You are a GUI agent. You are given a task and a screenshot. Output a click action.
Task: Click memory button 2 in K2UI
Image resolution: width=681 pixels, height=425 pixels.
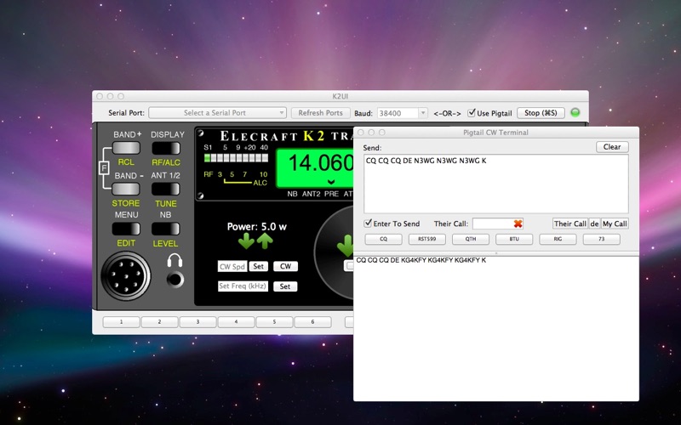click(x=159, y=322)
